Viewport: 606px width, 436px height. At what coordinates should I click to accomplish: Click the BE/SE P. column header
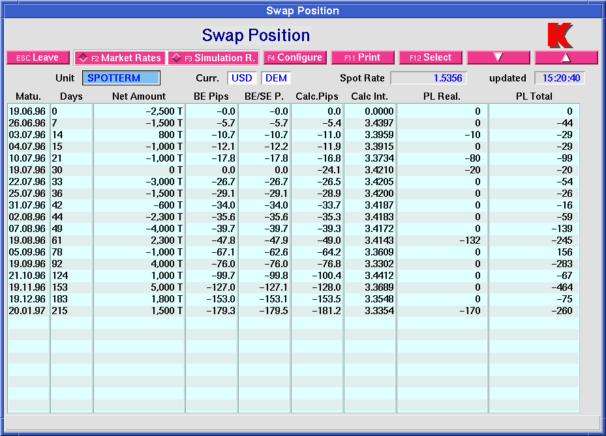[x=264, y=96]
